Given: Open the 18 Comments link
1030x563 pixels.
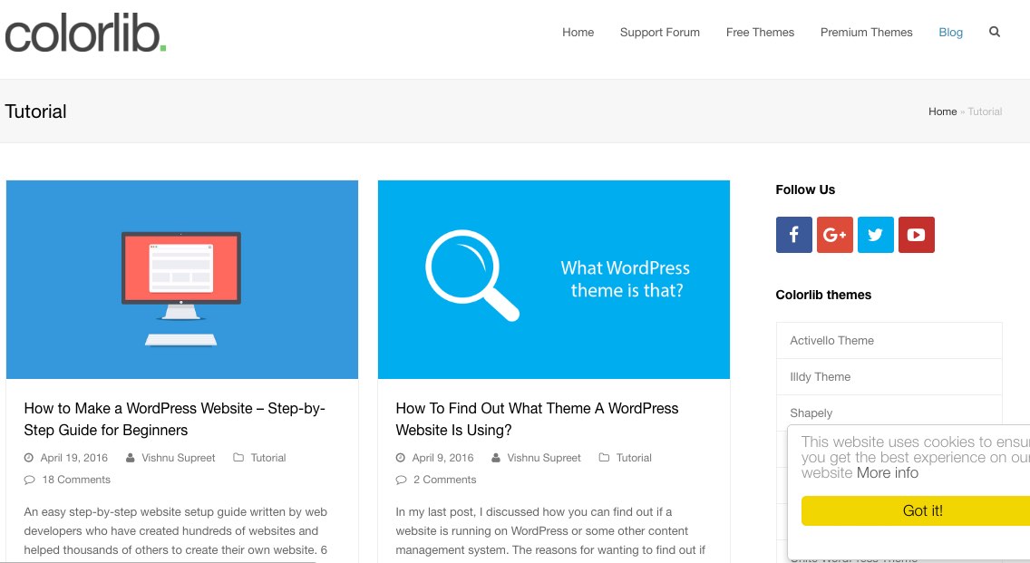Looking at the screenshot, I should pyautogui.click(x=76, y=480).
